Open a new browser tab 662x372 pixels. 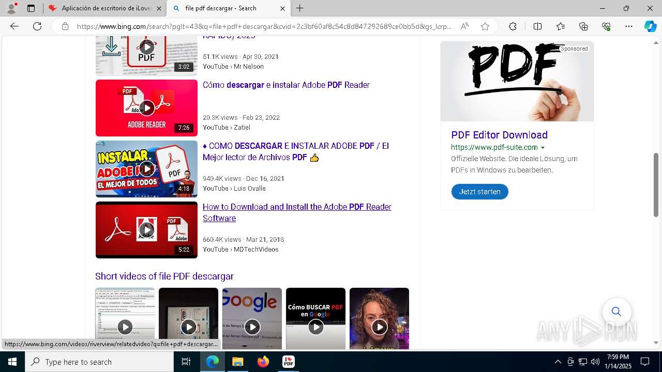click(x=300, y=8)
